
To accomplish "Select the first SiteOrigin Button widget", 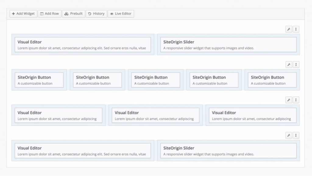I will click(39, 80).
